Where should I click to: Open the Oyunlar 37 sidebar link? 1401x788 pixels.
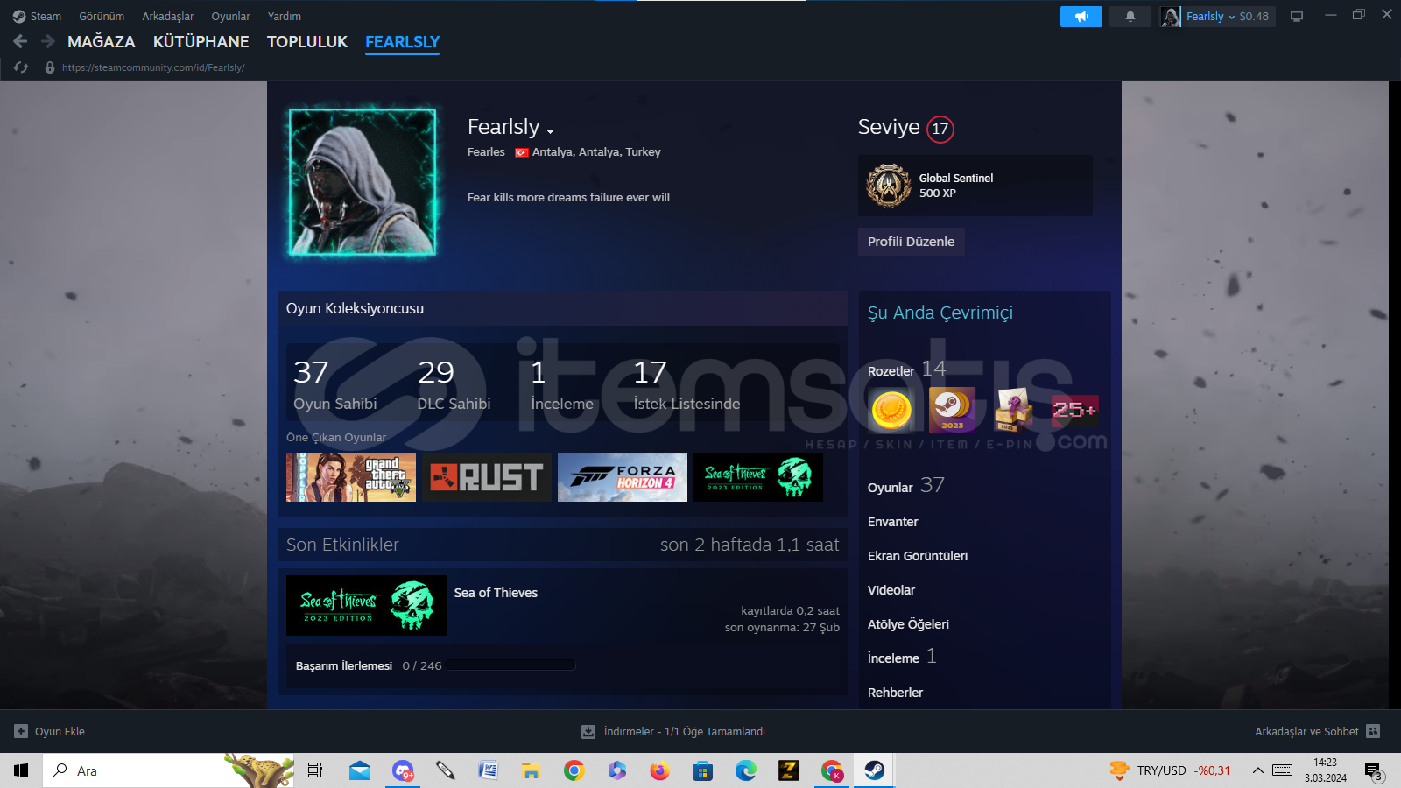point(906,486)
